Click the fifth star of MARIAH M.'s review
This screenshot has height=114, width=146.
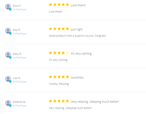coord(68,101)
